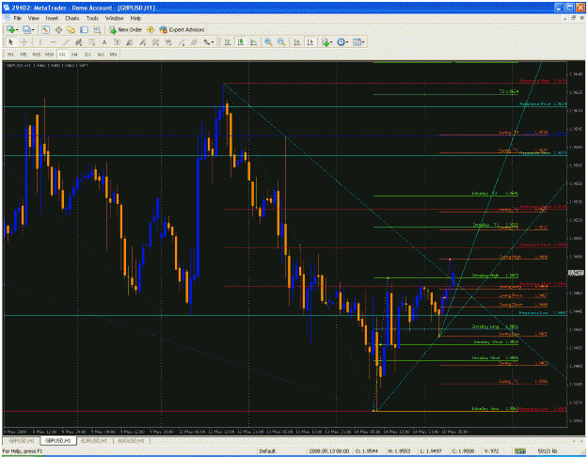Select the Crosshair tool
Screen dimensions: 588x457
(24, 42)
